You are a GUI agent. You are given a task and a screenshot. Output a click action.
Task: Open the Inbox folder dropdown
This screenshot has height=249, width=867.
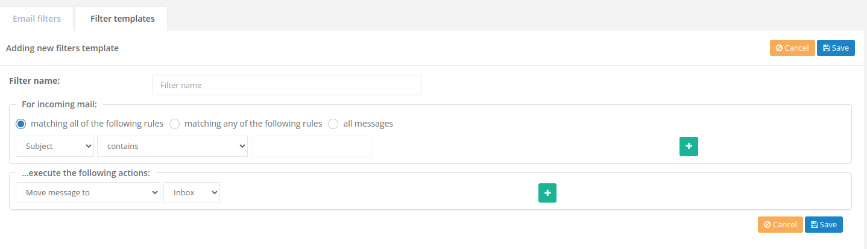coord(192,193)
